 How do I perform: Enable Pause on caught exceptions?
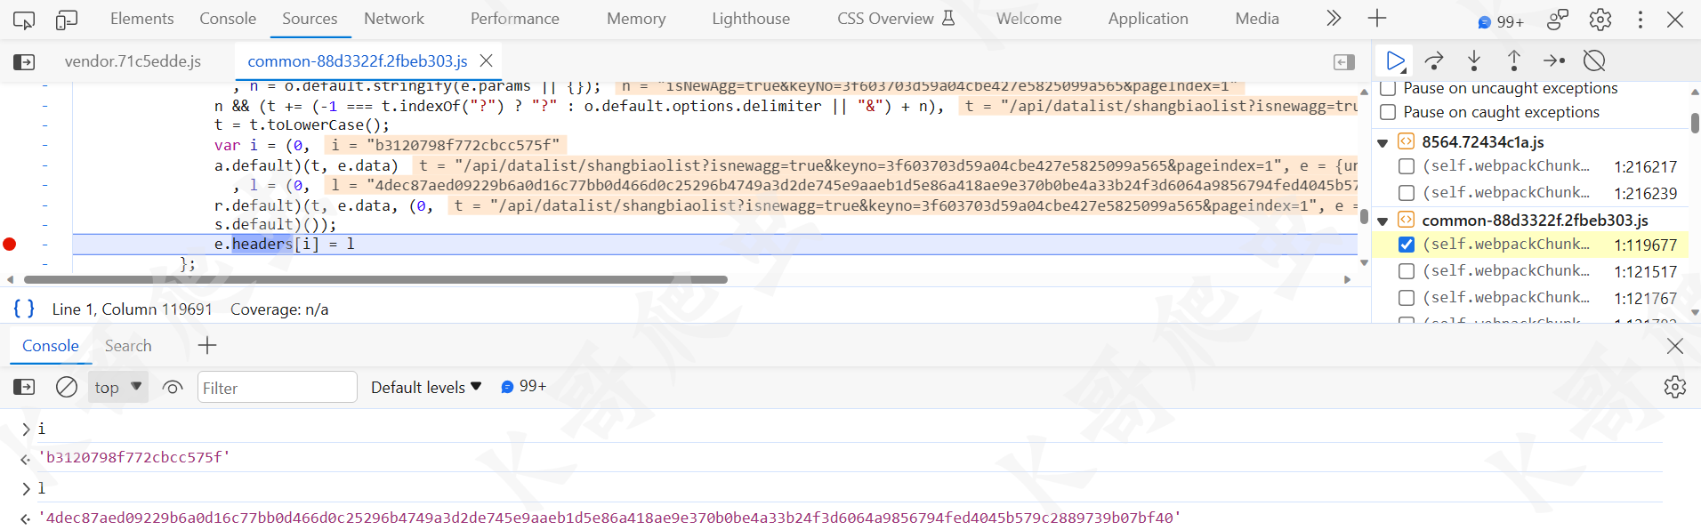(1388, 112)
